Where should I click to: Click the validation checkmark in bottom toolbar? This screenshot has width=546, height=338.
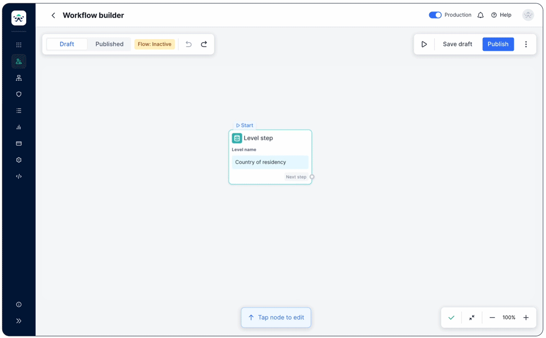pyautogui.click(x=452, y=318)
